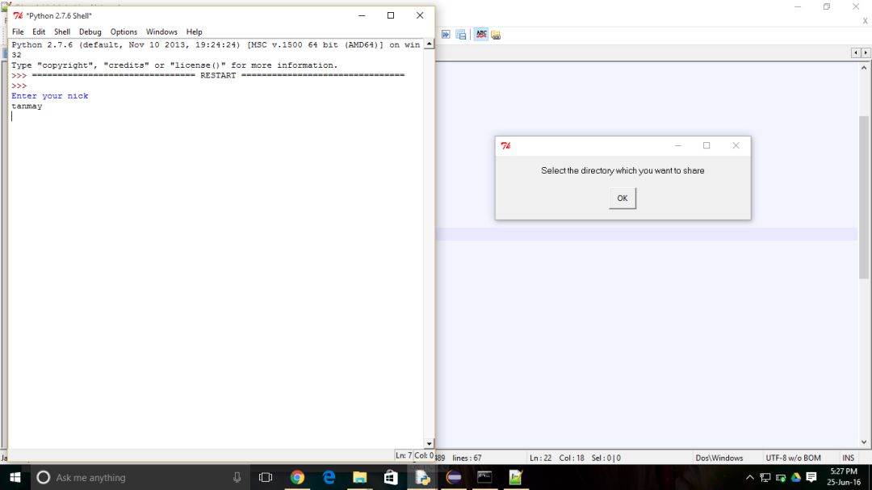
Task: Open Microsoft Edge from the taskbar
Action: click(x=329, y=477)
